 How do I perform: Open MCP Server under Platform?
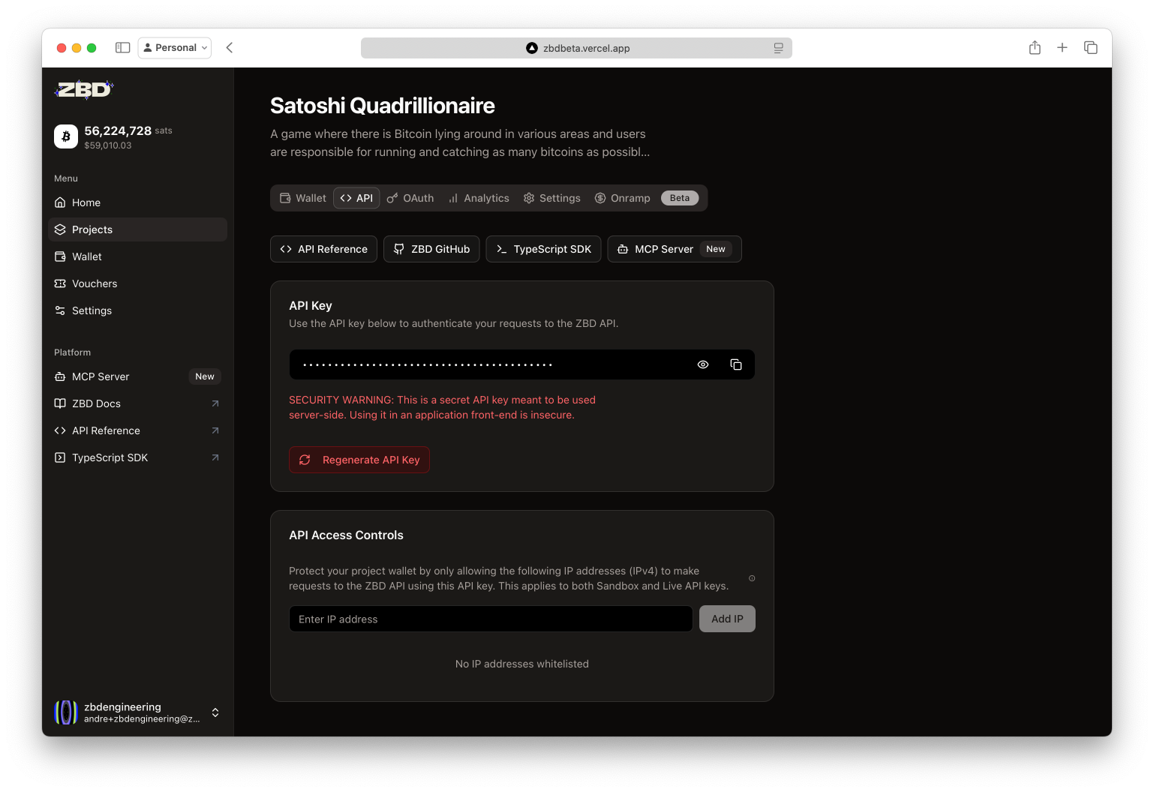click(100, 376)
